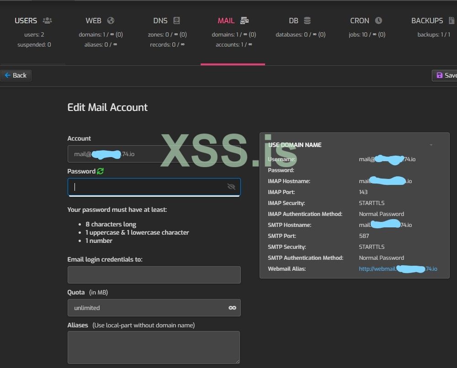Viewport: 457px width, 368px height.
Task: Select SMTP Security STARTTLS value
Action: pyautogui.click(x=372, y=247)
